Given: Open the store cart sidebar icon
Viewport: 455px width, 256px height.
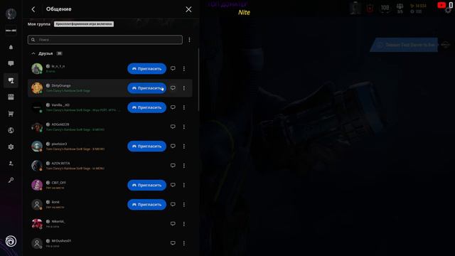Looking at the screenshot, I should tap(11, 114).
